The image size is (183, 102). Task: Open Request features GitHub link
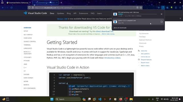click(146, 60)
